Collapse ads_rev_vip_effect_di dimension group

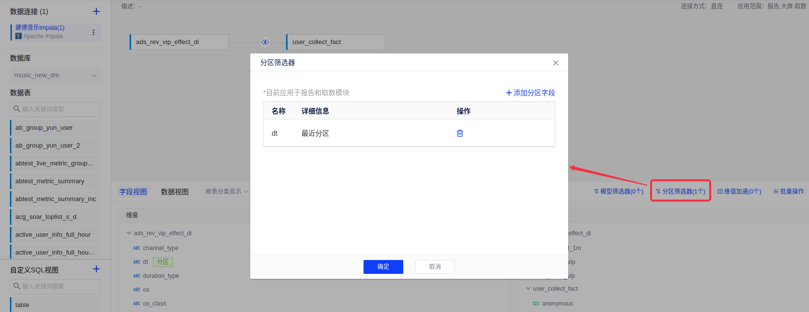tap(129, 233)
